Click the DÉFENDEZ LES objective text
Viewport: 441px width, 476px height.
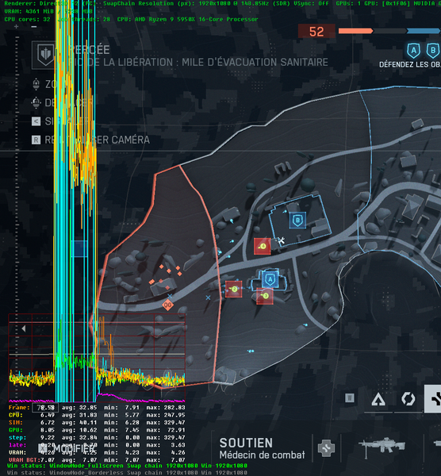point(410,65)
